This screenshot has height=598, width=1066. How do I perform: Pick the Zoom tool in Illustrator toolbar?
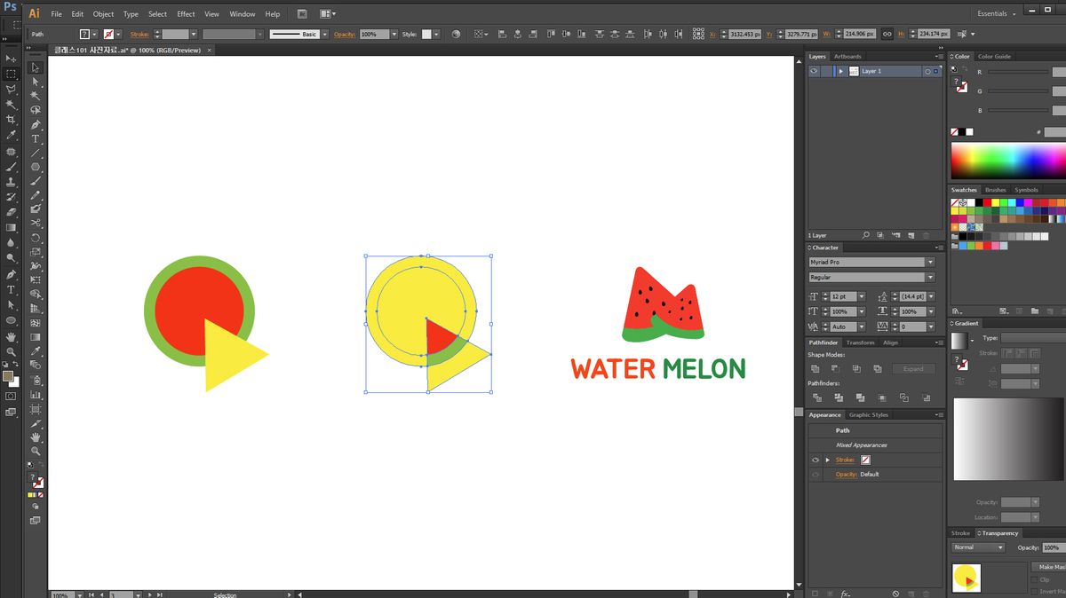coord(36,451)
